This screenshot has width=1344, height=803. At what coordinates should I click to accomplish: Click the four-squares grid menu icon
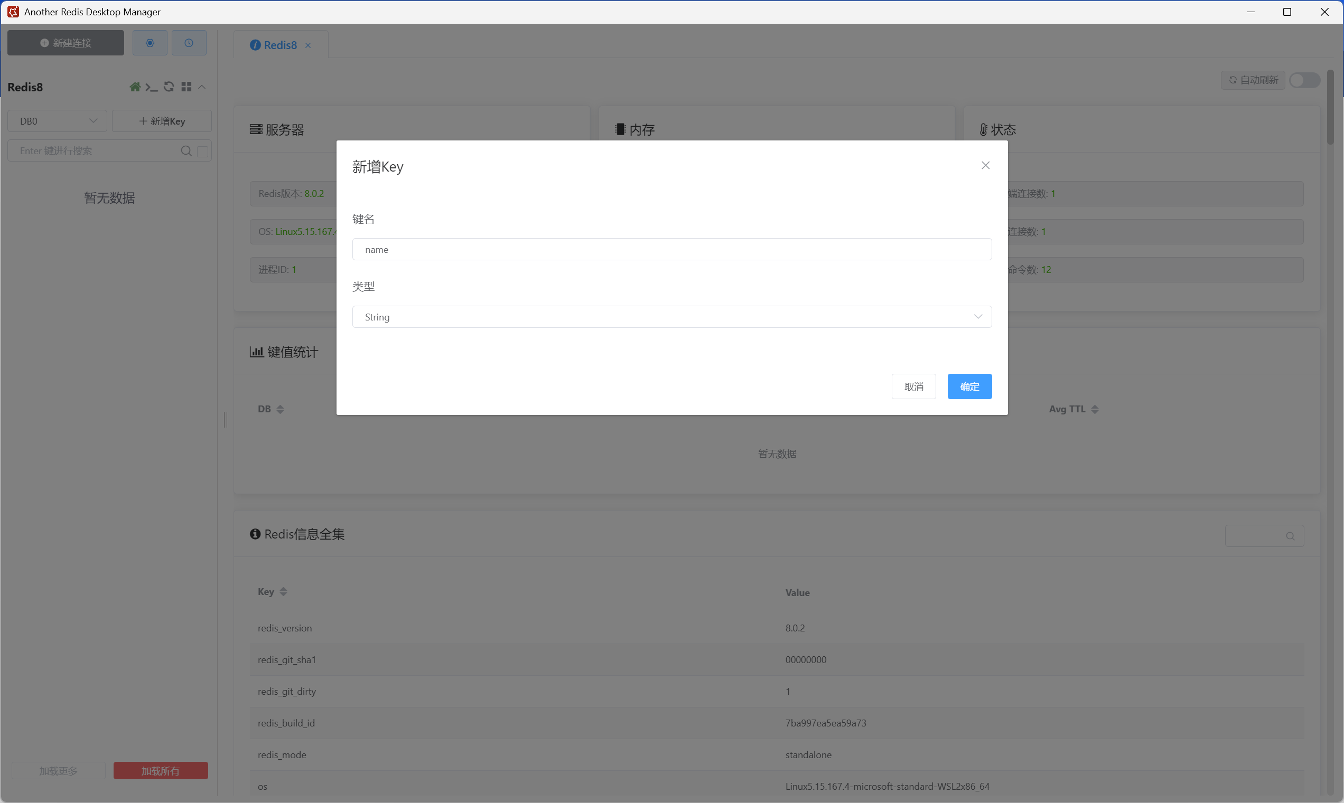point(186,87)
